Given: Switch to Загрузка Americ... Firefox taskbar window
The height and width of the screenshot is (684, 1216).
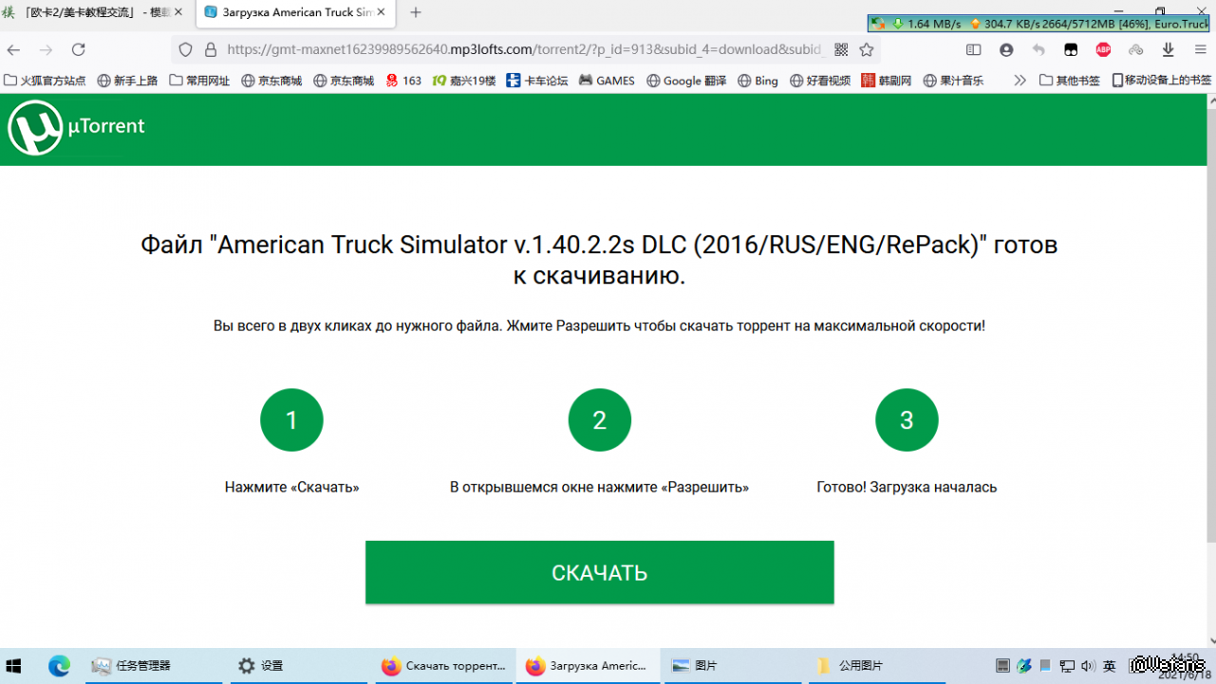Looking at the screenshot, I should pyautogui.click(x=587, y=666).
